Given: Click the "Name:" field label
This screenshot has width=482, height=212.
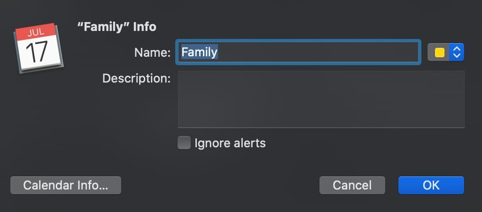Looking at the screenshot, I should tap(152, 53).
